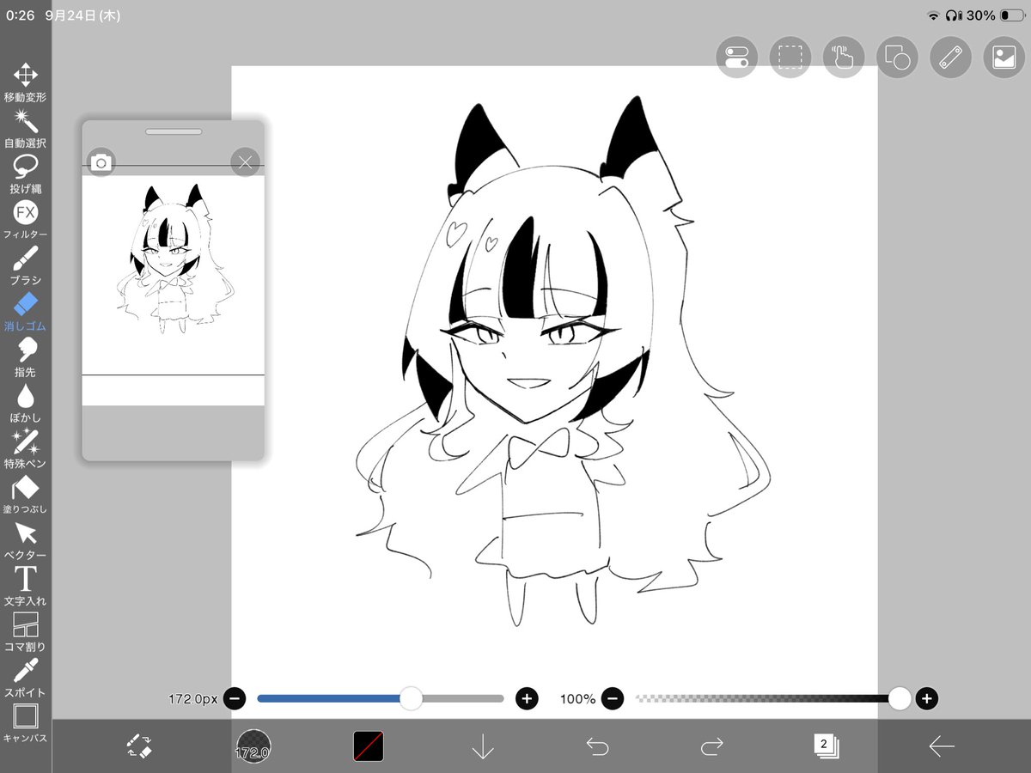Open the stabilizer hand gesture icon
Viewport: 1031px width, 773px height.
point(844,58)
